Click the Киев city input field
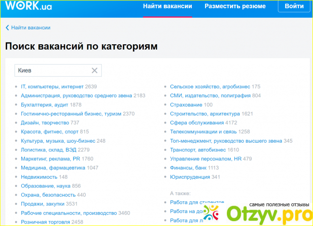 [52, 71]
